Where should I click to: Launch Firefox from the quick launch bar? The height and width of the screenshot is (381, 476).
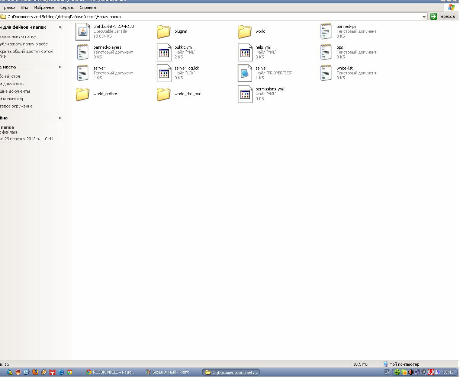coord(35,372)
